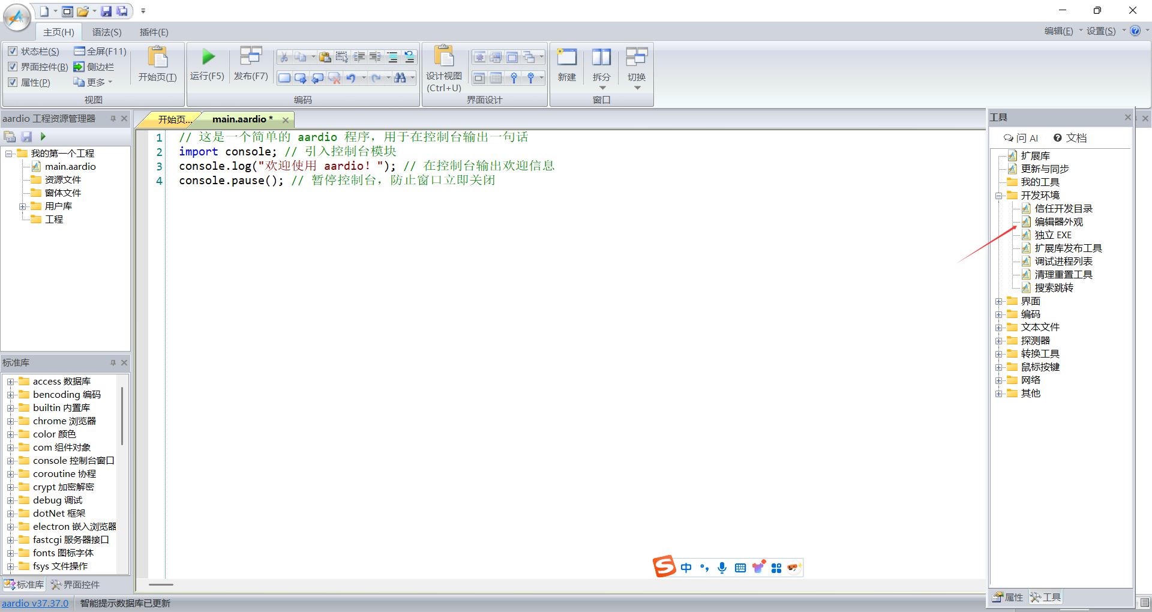Viewport: 1152px width, 612px height.
Task: Click the 新建 window button
Action: [566, 64]
